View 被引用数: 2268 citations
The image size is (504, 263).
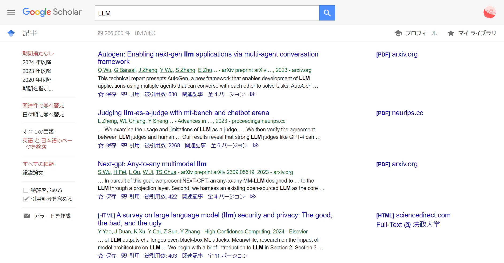pos(162,145)
